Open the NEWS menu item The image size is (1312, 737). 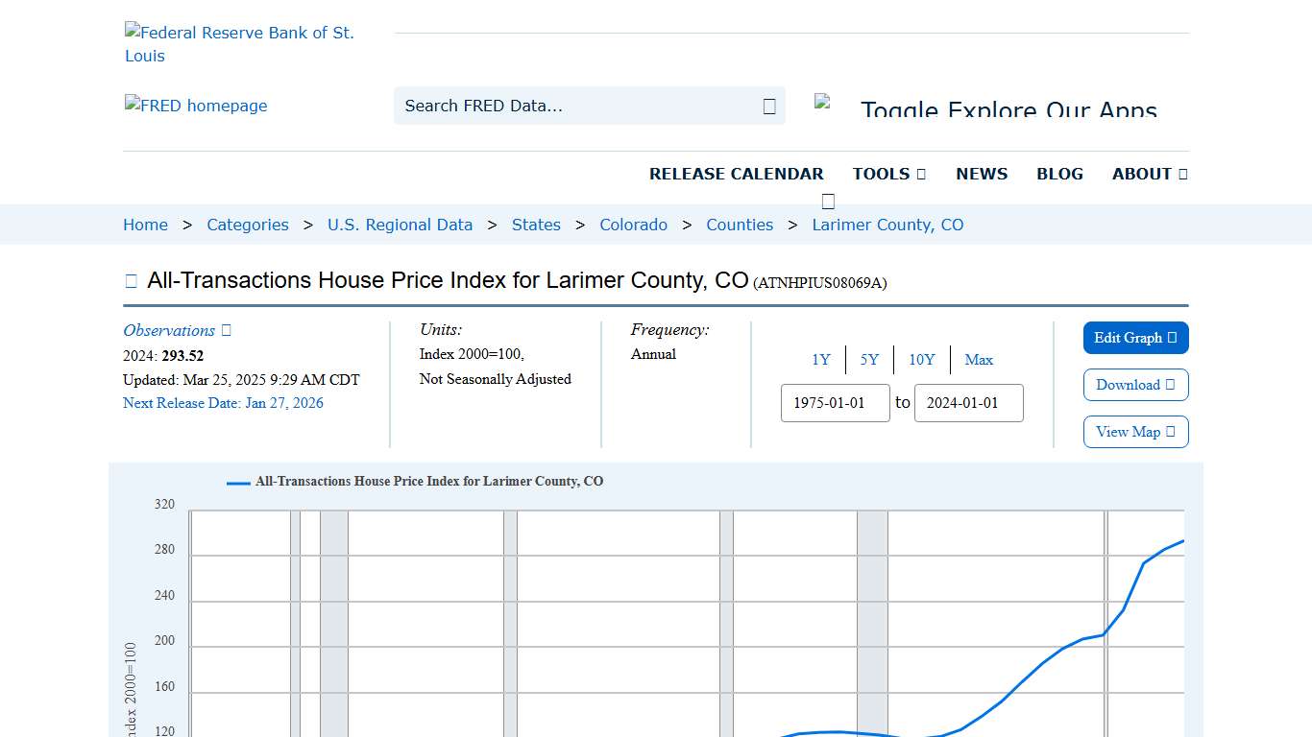tap(981, 174)
